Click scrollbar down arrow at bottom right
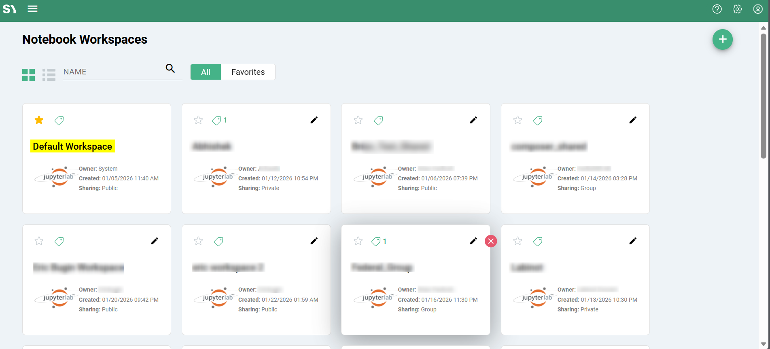The height and width of the screenshot is (349, 770). click(763, 344)
